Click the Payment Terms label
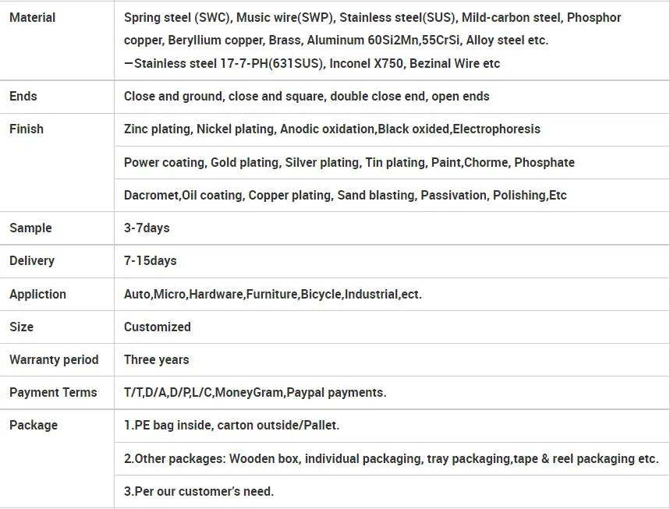 coord(53,393)
